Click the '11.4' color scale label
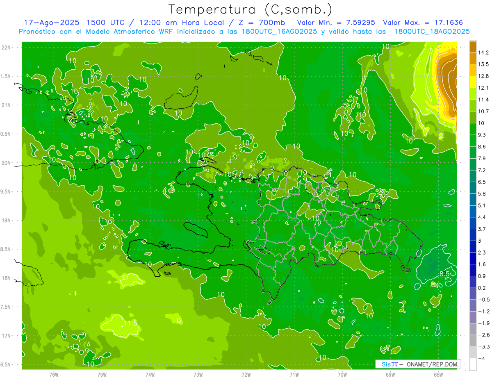This screenshot has height=380, width=492. 484,100
